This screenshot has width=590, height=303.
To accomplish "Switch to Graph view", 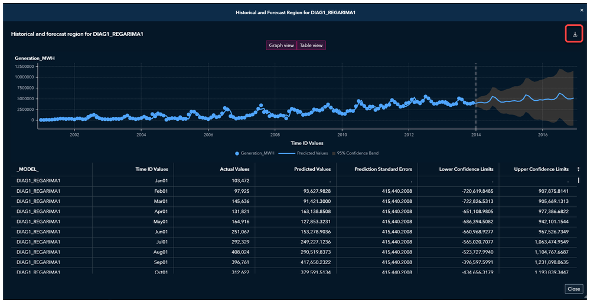I will click(x=282, y=45).
